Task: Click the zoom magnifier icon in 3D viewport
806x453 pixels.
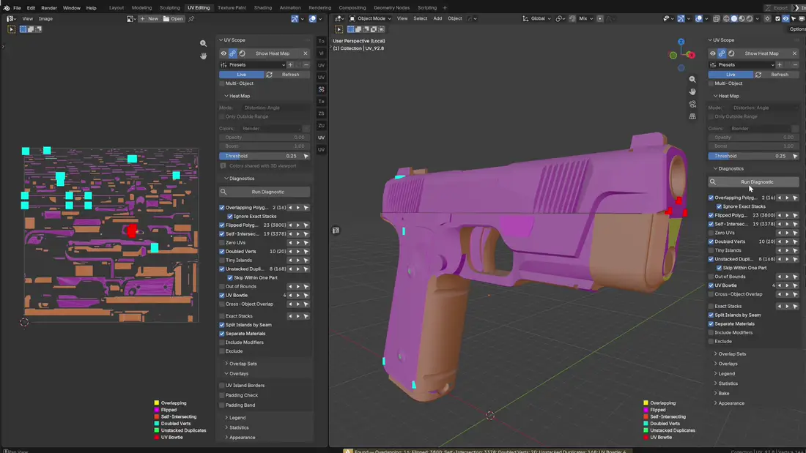Action: pos(692,80)
